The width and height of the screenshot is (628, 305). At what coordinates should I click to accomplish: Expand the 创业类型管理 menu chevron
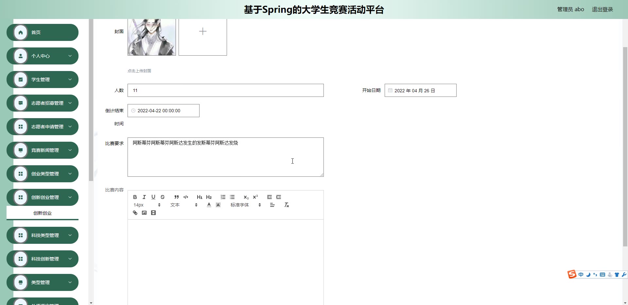coord(70,174)
